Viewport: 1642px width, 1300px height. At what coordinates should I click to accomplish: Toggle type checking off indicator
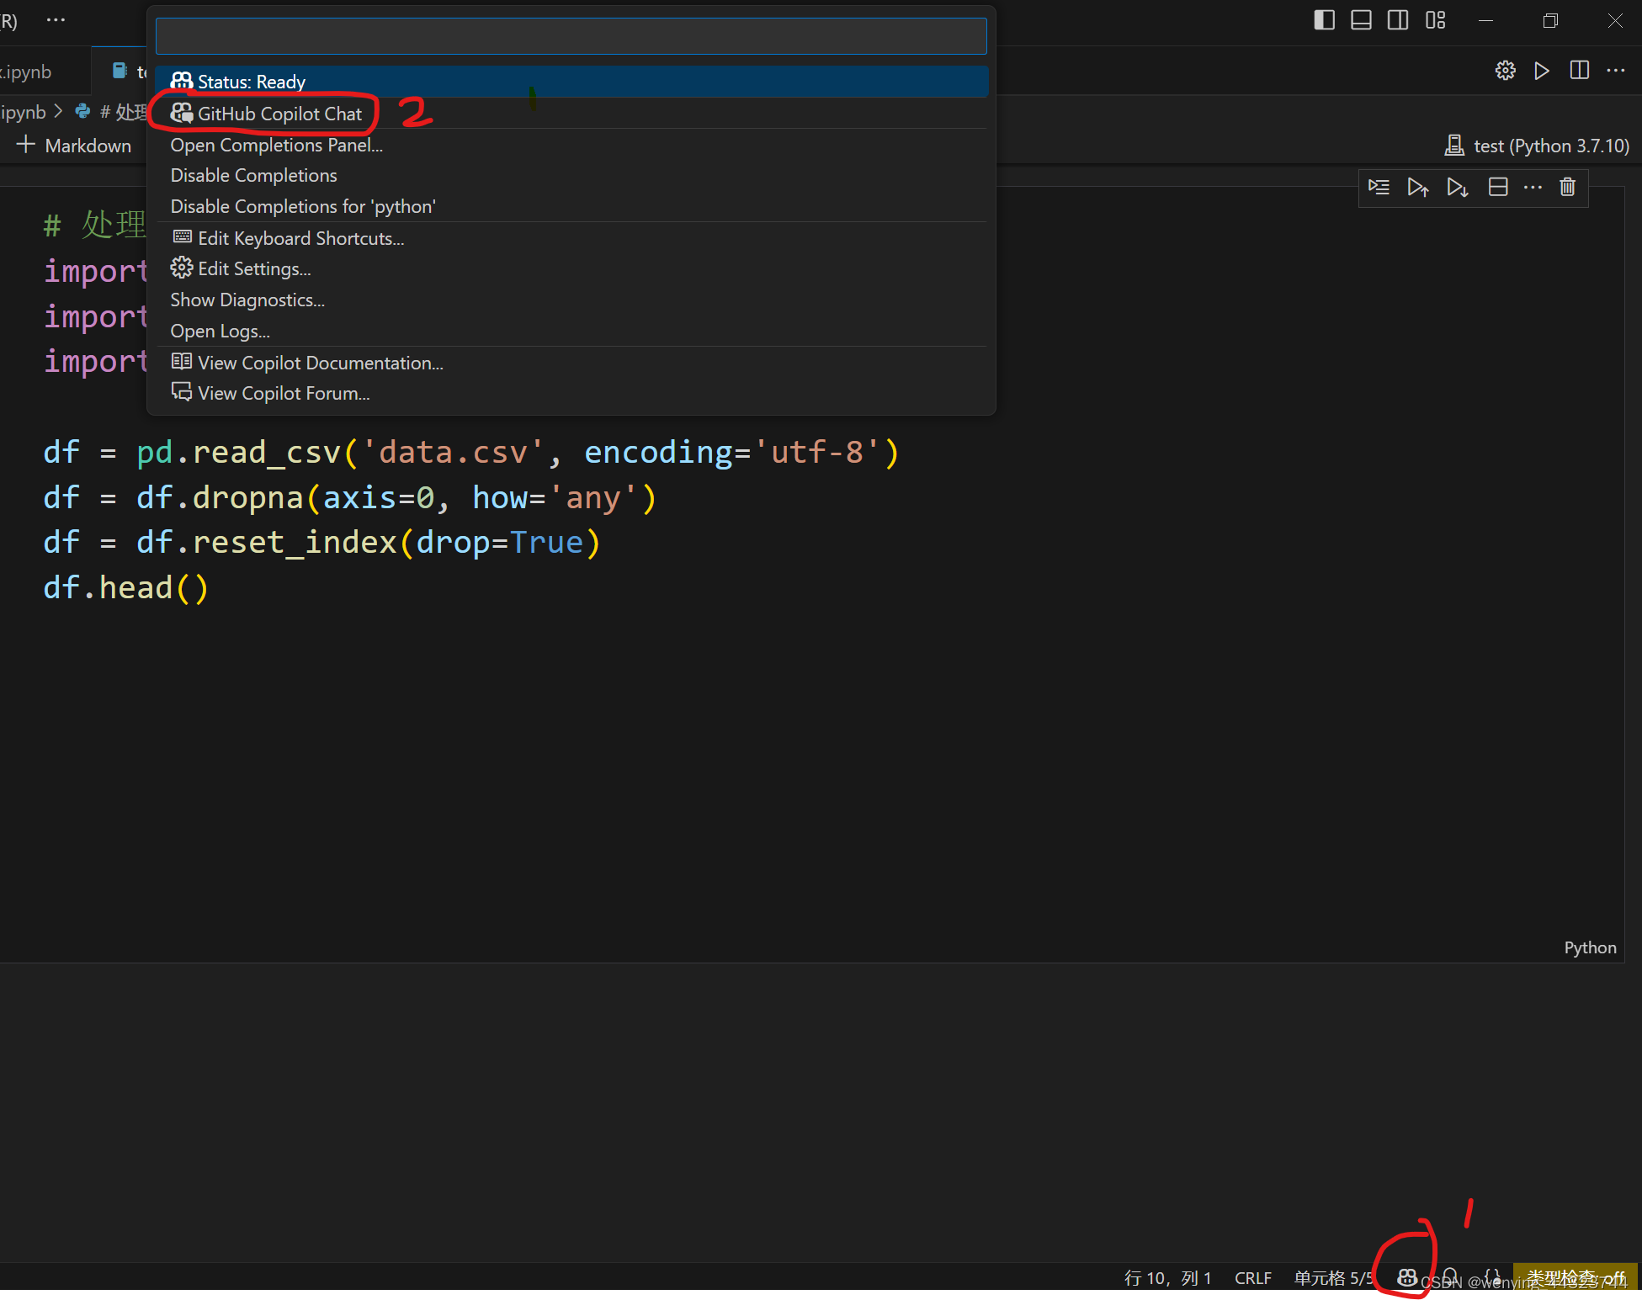point(1575,1277)
